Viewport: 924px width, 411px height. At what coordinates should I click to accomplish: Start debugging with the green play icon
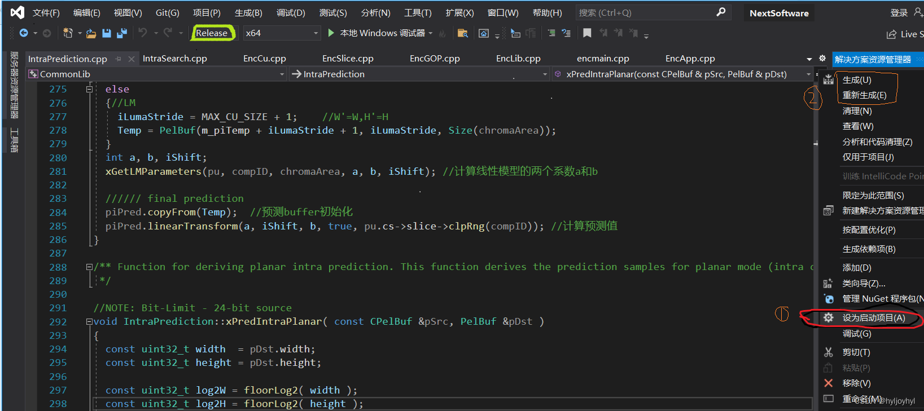(x=331, y=33)
